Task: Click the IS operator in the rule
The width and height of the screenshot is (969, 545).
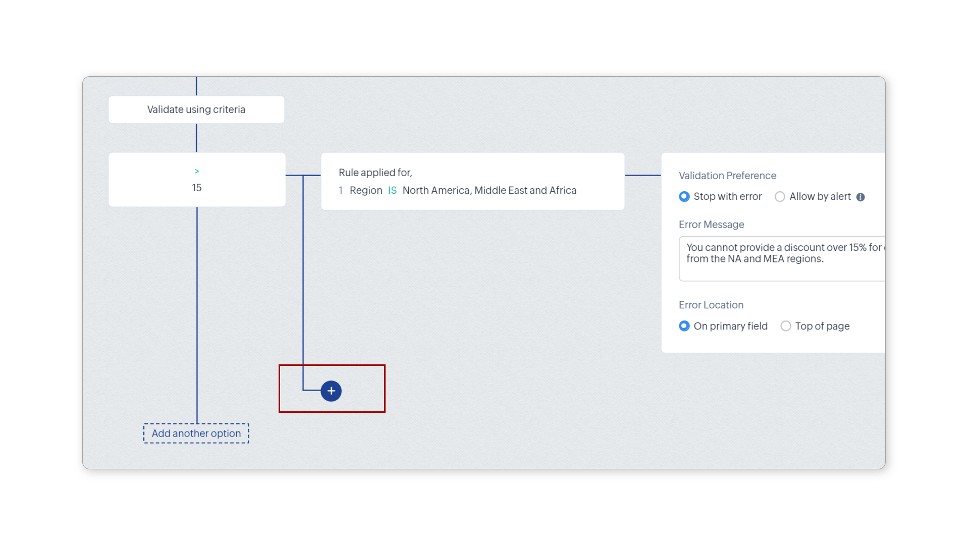Action: 392,190
